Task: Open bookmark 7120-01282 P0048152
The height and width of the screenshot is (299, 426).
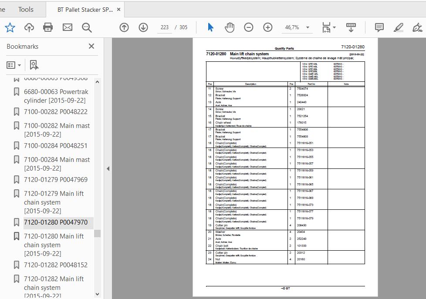Action: [55, 265]
